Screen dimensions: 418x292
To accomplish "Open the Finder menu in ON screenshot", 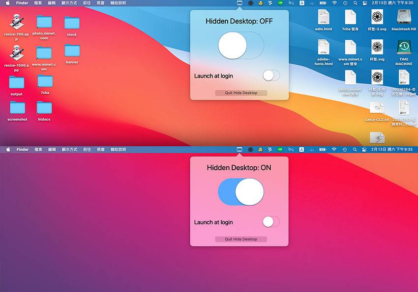I will [x=23, y=150].
